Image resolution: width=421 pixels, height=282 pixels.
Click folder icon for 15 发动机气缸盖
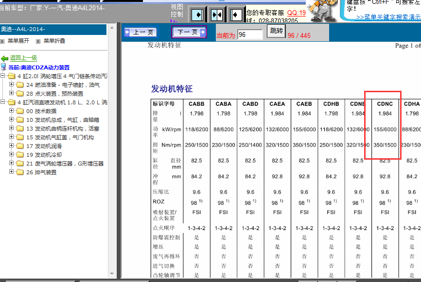pos(20,137)
